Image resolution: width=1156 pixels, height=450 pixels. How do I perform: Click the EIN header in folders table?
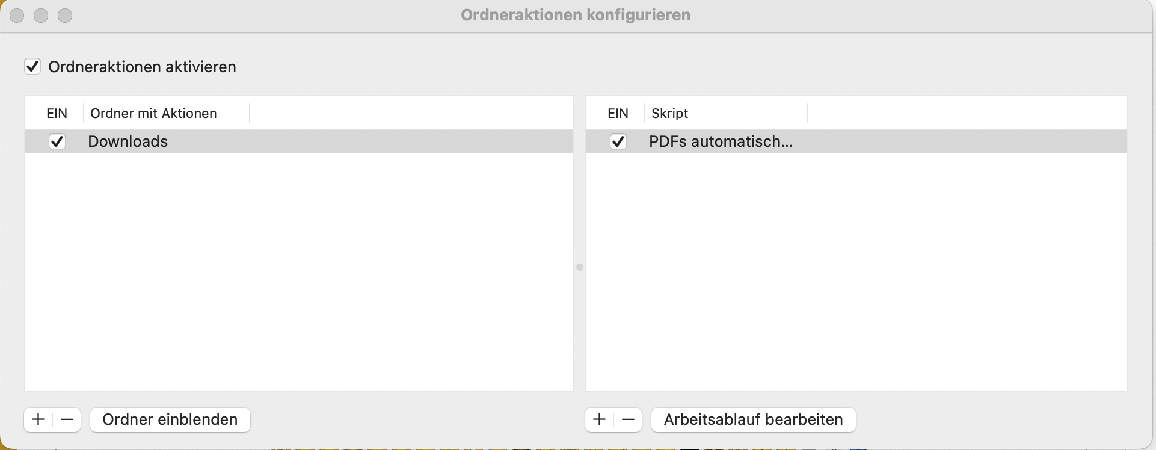(57, 113)
